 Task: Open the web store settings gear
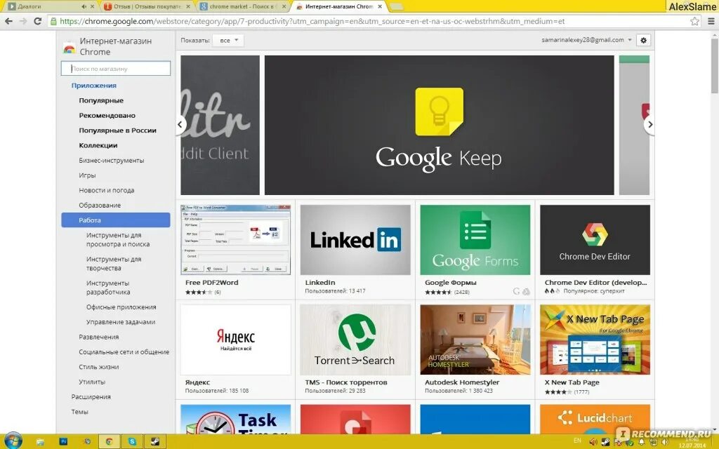643,40
